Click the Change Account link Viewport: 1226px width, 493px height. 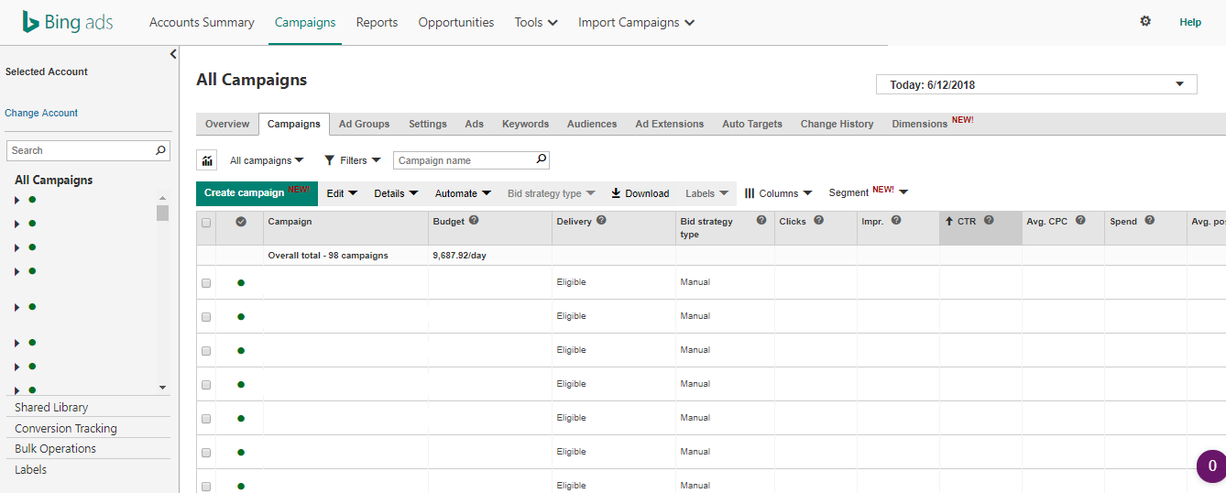(41, 113)
